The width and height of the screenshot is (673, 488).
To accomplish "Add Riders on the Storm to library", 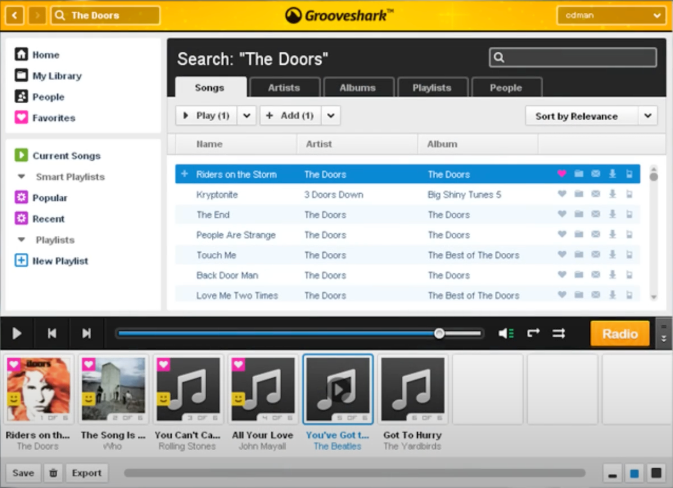I will pos(579,174).
